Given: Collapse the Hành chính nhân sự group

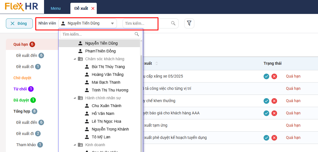Looking at the screenshot, I should point(74,98).
